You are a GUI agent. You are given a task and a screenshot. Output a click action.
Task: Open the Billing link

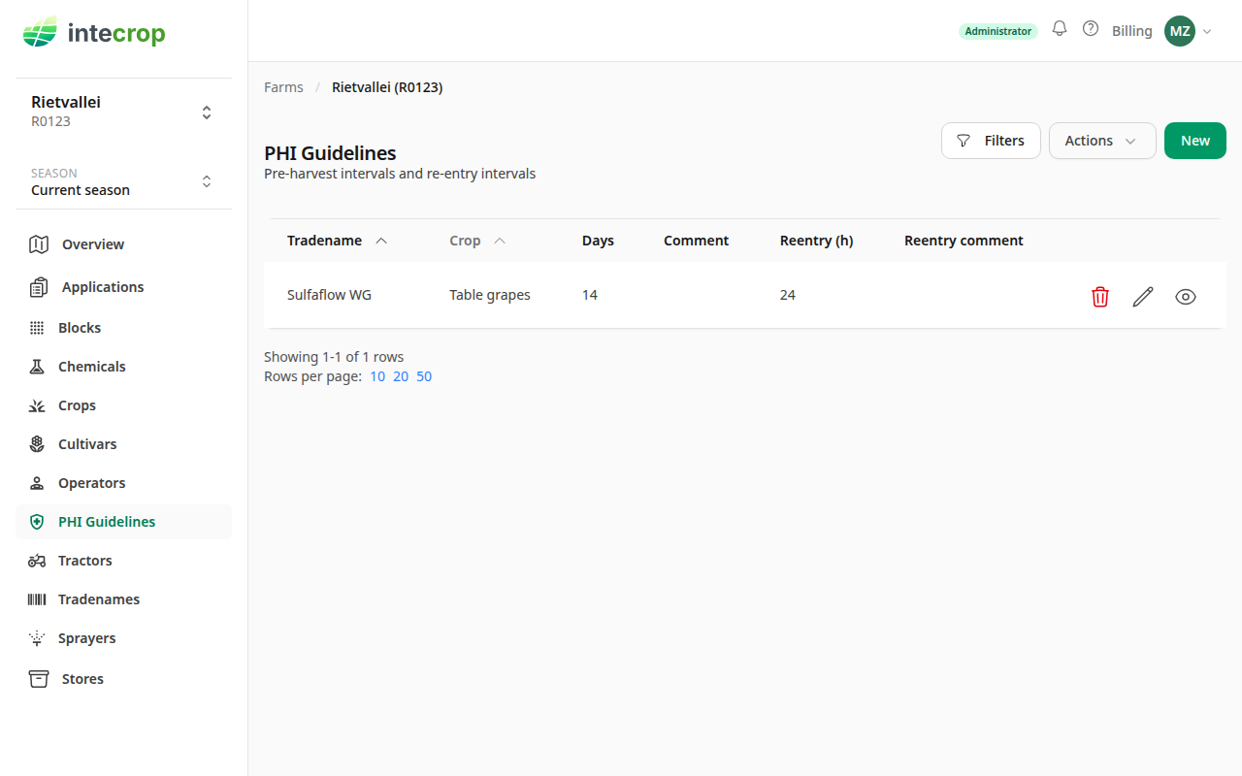(x=1132, y=31)
